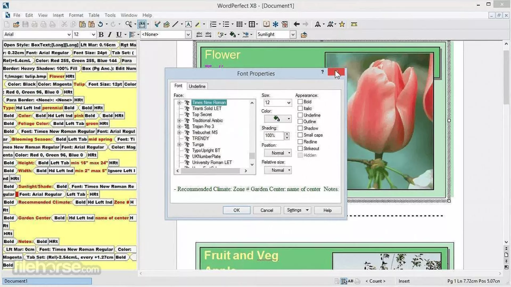Viewport: 511px width, 287px height.
Task: Switch to the Underline tab
Action: pyautogui.click(x=197, y=86)
